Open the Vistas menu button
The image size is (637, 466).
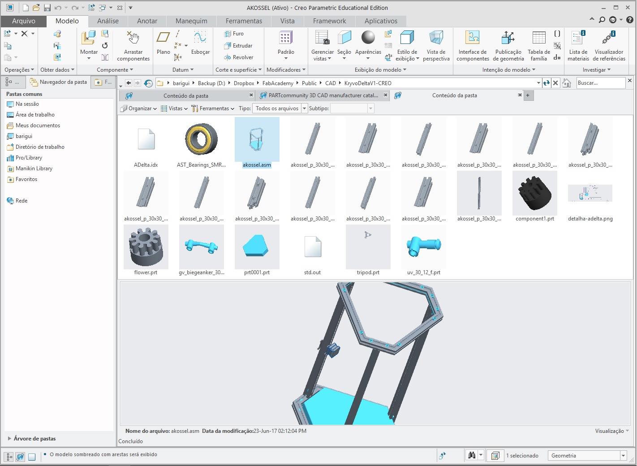click(174, 108)
